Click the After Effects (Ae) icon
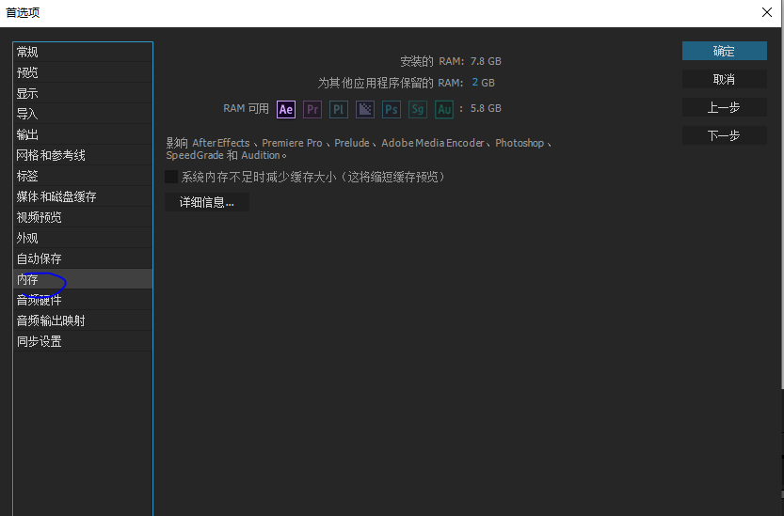The height and width of the screenshot is (516, 784). pos(286,109)
